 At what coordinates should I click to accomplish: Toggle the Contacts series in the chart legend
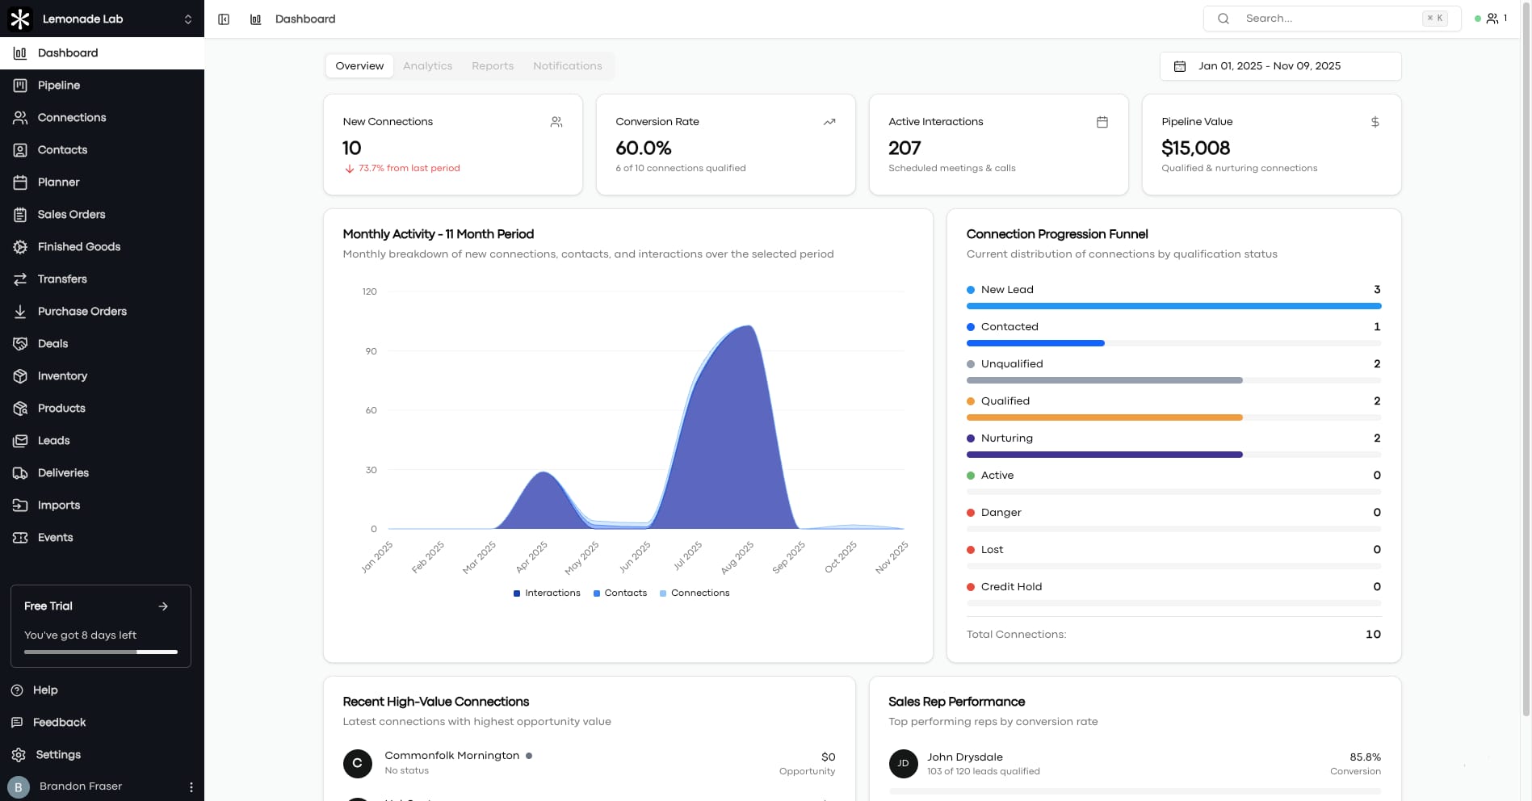click(x=619, y=593)
